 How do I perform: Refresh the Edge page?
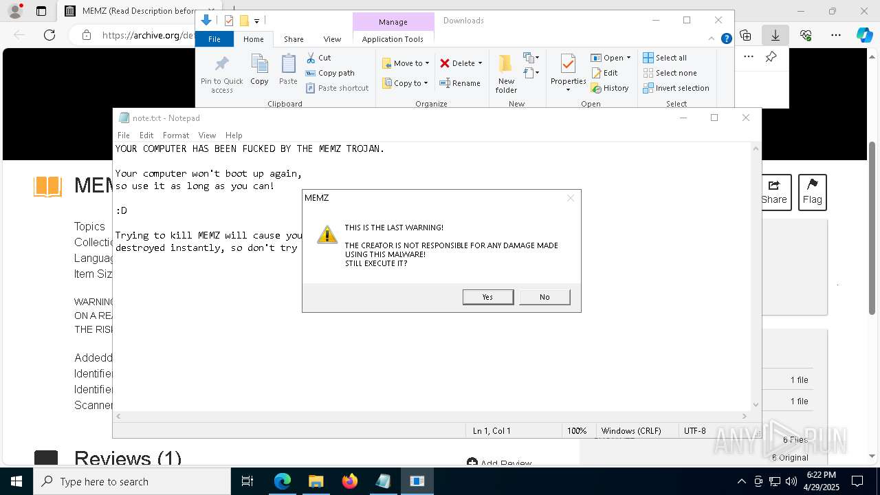[x=49, y=35]
